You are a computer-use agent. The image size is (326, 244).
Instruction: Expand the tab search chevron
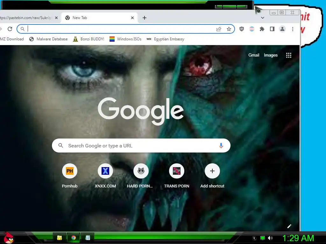(x=263, y=18)
